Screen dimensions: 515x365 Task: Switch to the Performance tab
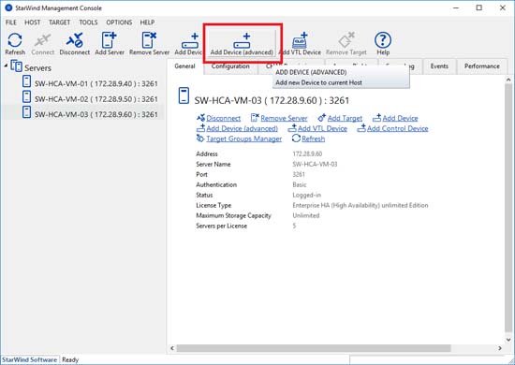click(482, 66)
